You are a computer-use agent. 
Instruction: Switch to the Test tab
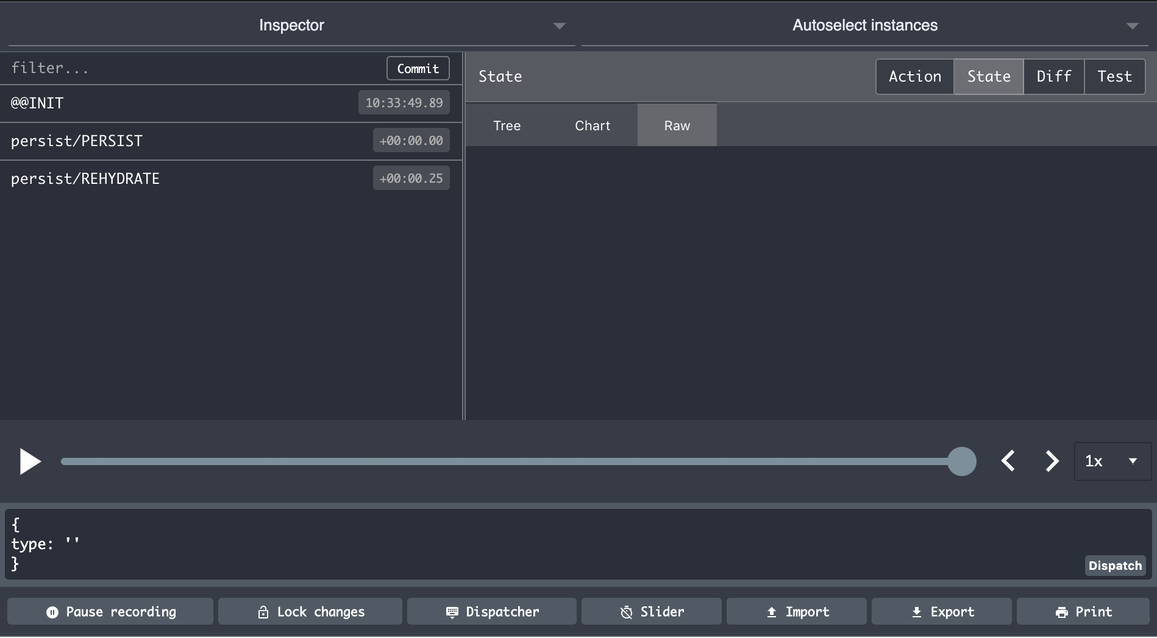click(1115, 77)
